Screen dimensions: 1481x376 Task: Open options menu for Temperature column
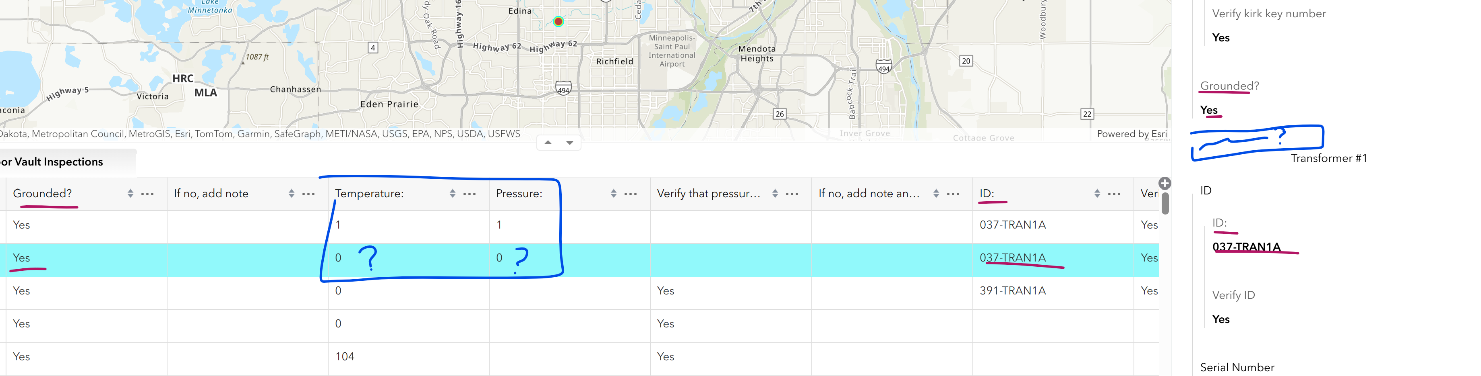coord(469,194)
